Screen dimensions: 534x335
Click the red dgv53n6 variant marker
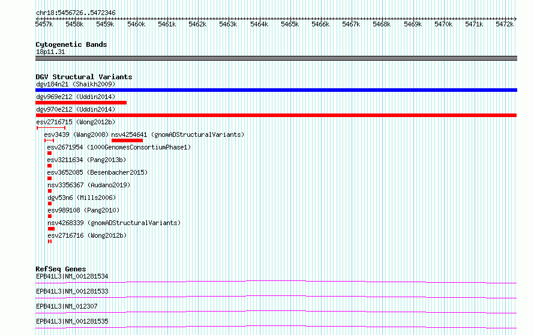pyautogui.click(x=50, y=204)
